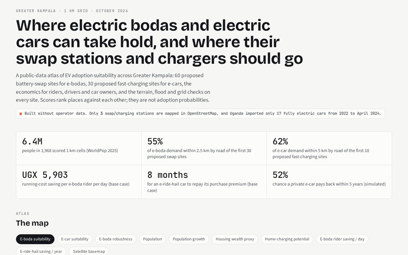
Task: Display the Housing wealth proxy layer
Action: 235,239
